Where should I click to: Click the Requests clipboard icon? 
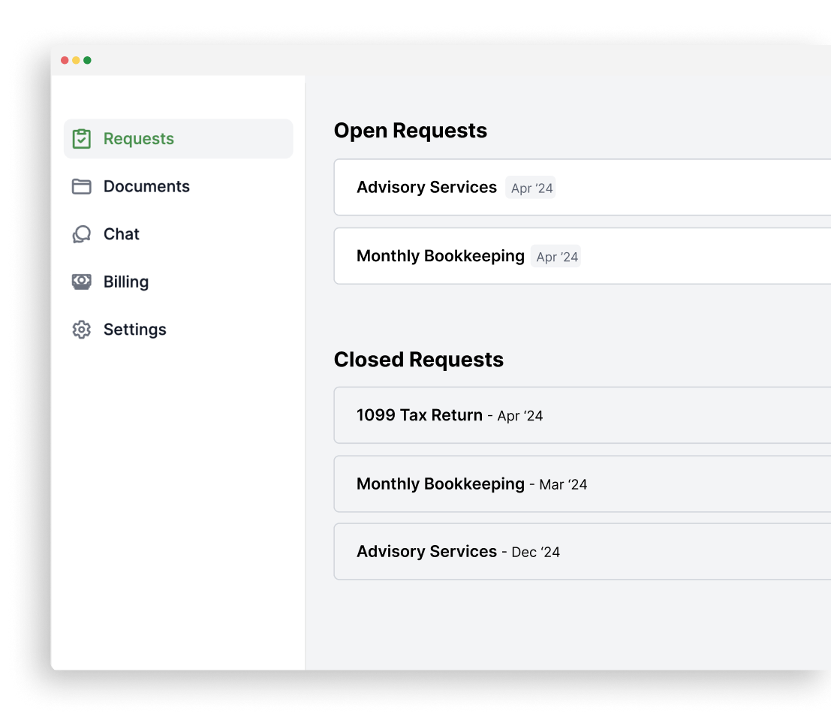tap(81, 139)
